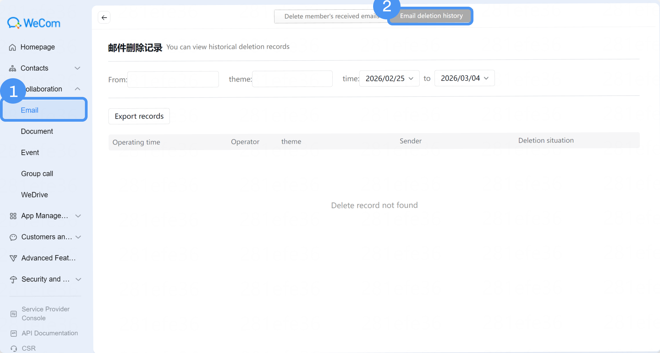This screenshot has width=660, height=353.
Task: Click the back arrow button
Action: point(104,17)
